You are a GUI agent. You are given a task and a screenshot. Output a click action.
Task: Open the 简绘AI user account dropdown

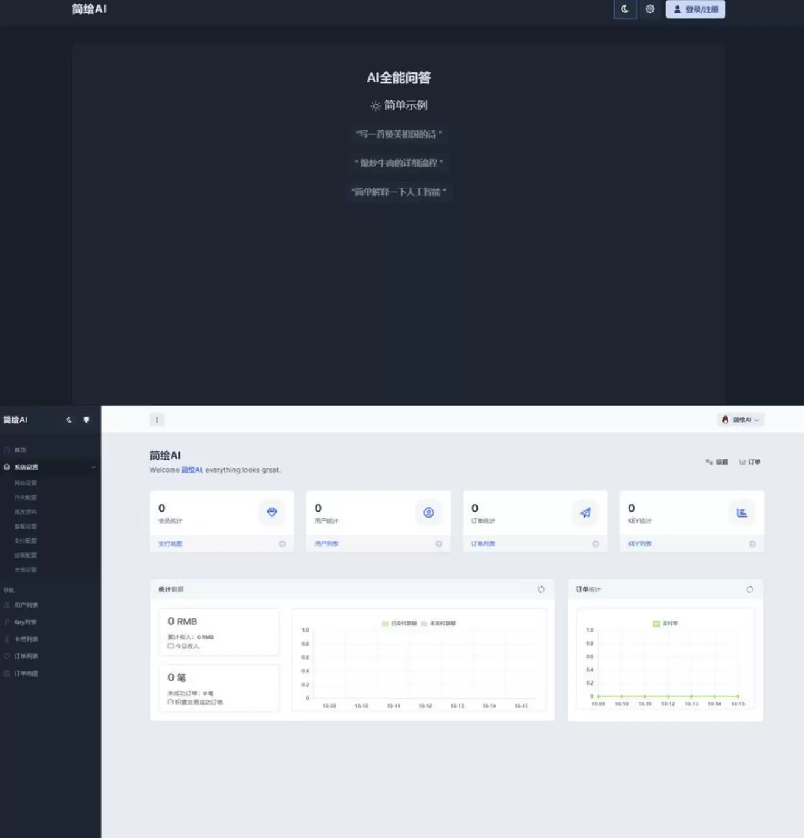[x=741, y=420]
